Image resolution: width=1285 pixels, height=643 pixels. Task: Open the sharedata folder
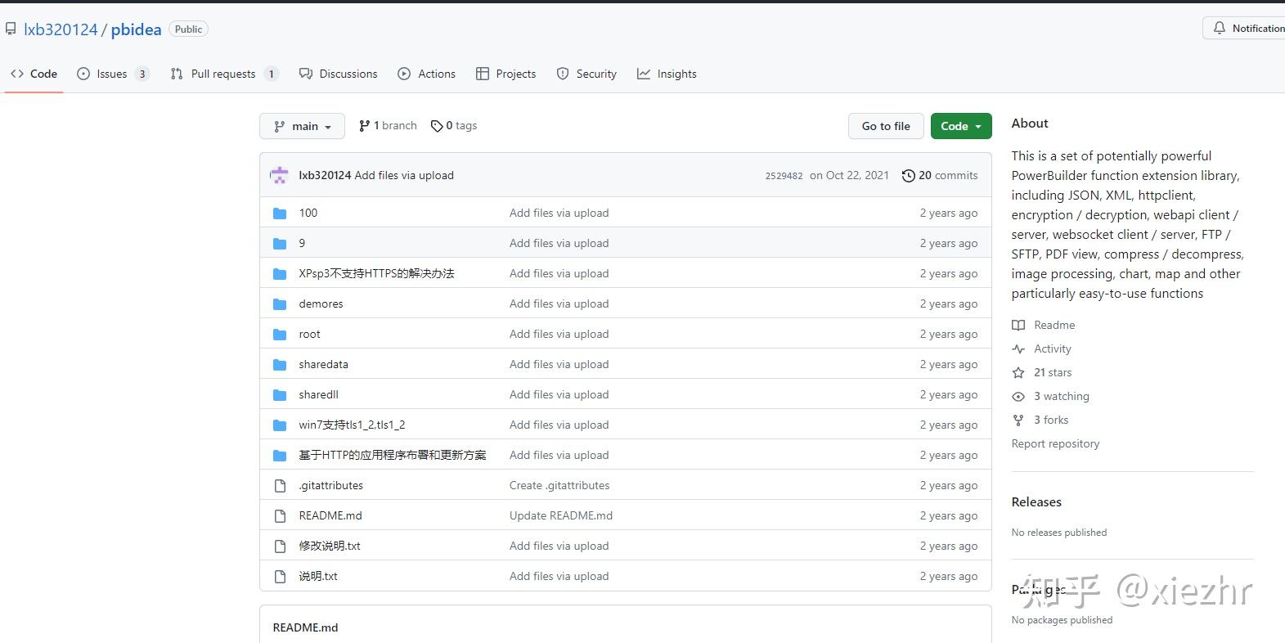pyautogui.click(x=323, y=364)
